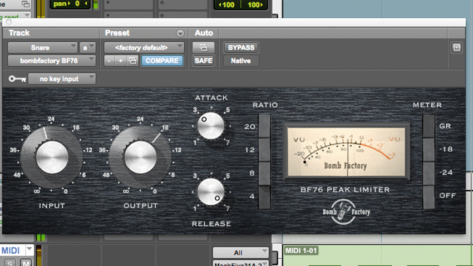The width and height of the screenshot is (473, 266).
Task: Mute the MIDI track with M button
Action: [x=26, y=263]
